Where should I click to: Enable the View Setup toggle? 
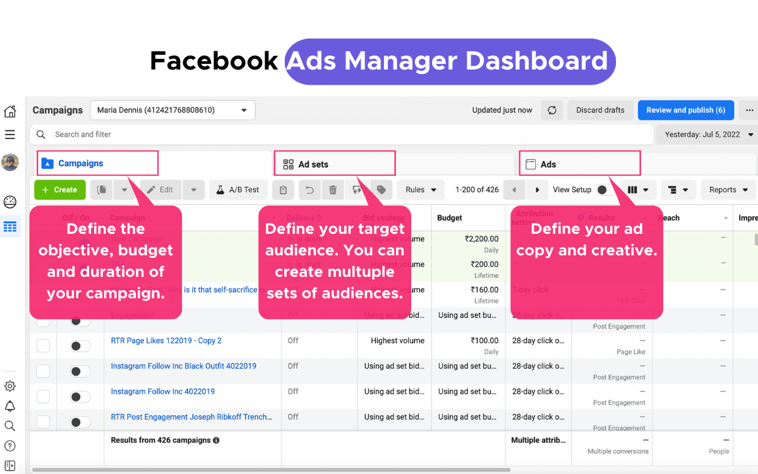605,190
